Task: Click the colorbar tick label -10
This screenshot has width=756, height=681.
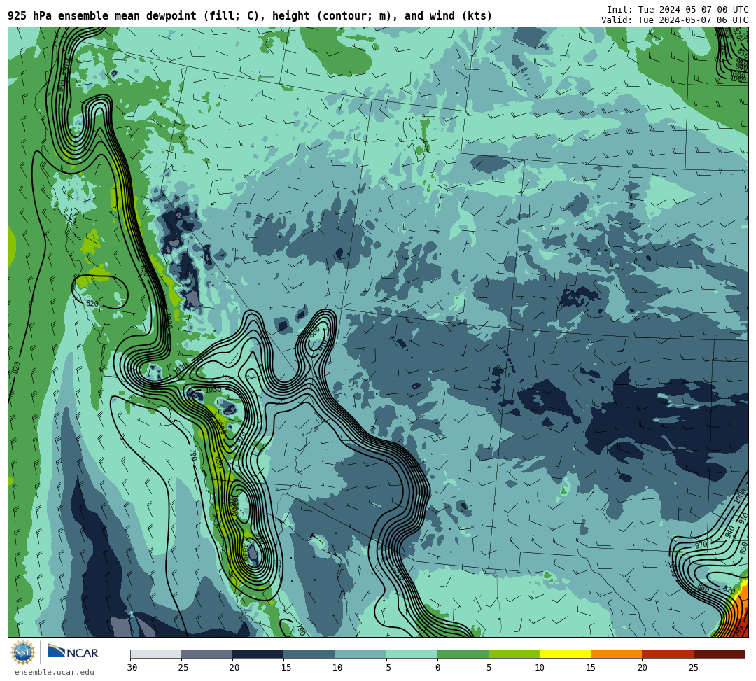Action: pyautogui.click(x=335, y=668)
